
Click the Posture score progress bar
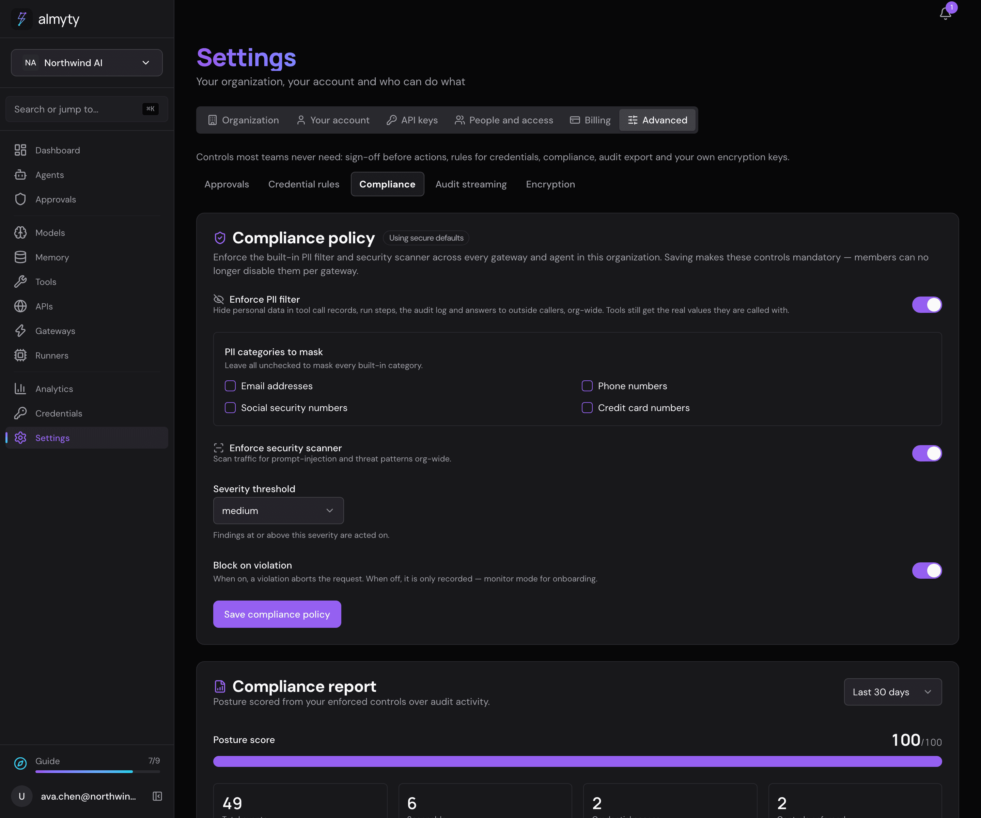click(x=577, y=761)
